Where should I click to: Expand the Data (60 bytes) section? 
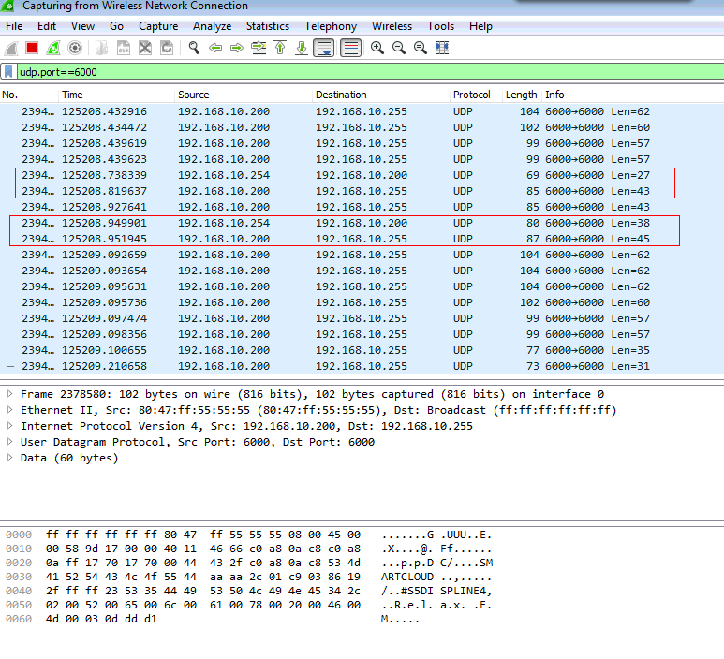10,458
